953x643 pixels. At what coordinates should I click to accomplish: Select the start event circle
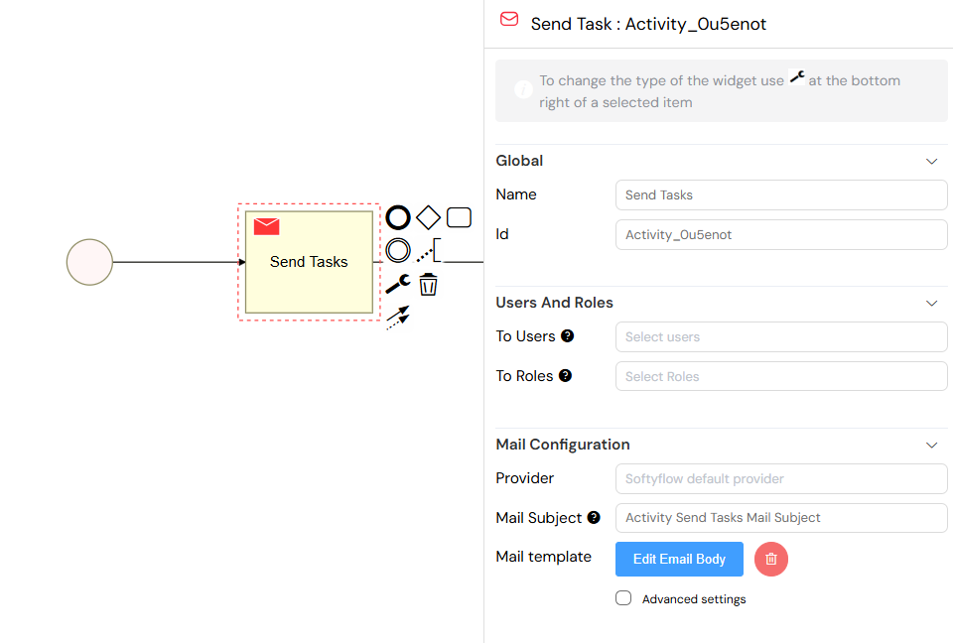(x=89, y=262)
